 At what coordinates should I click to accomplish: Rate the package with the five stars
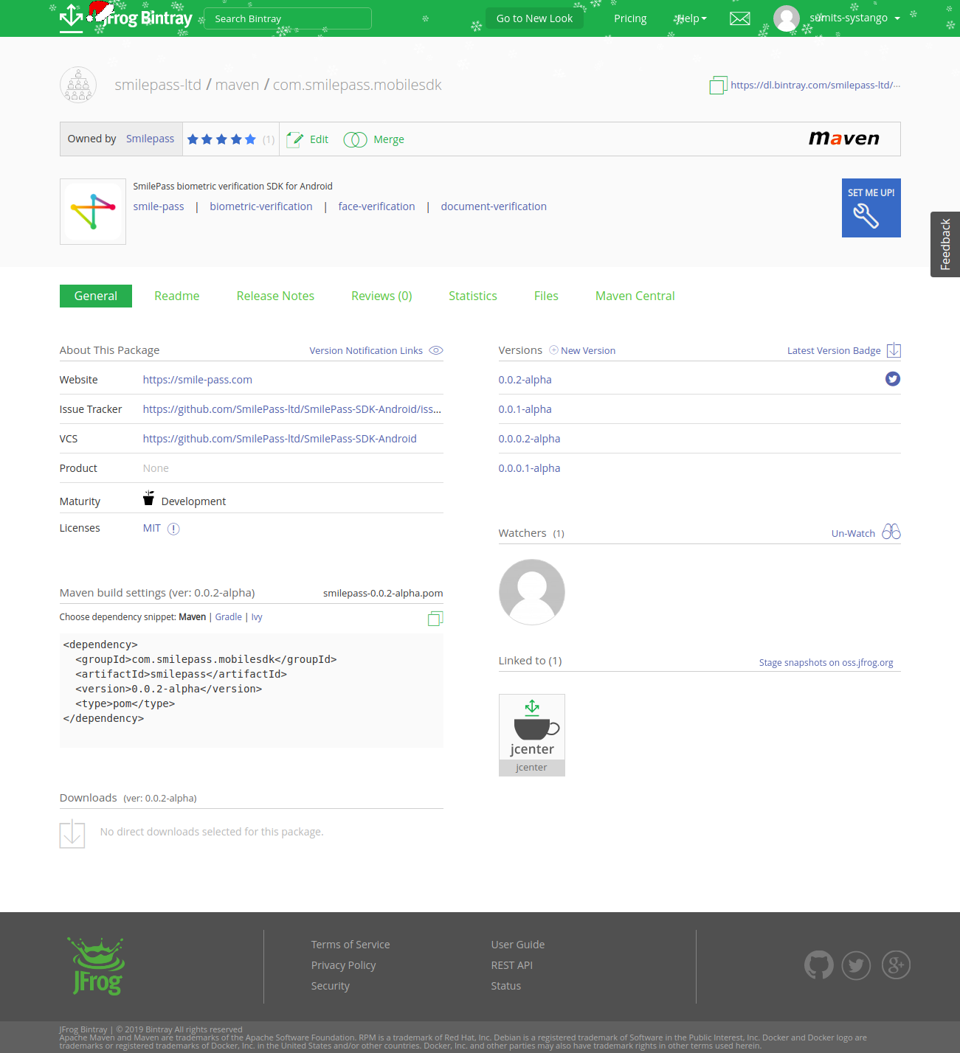coord(221,139)
